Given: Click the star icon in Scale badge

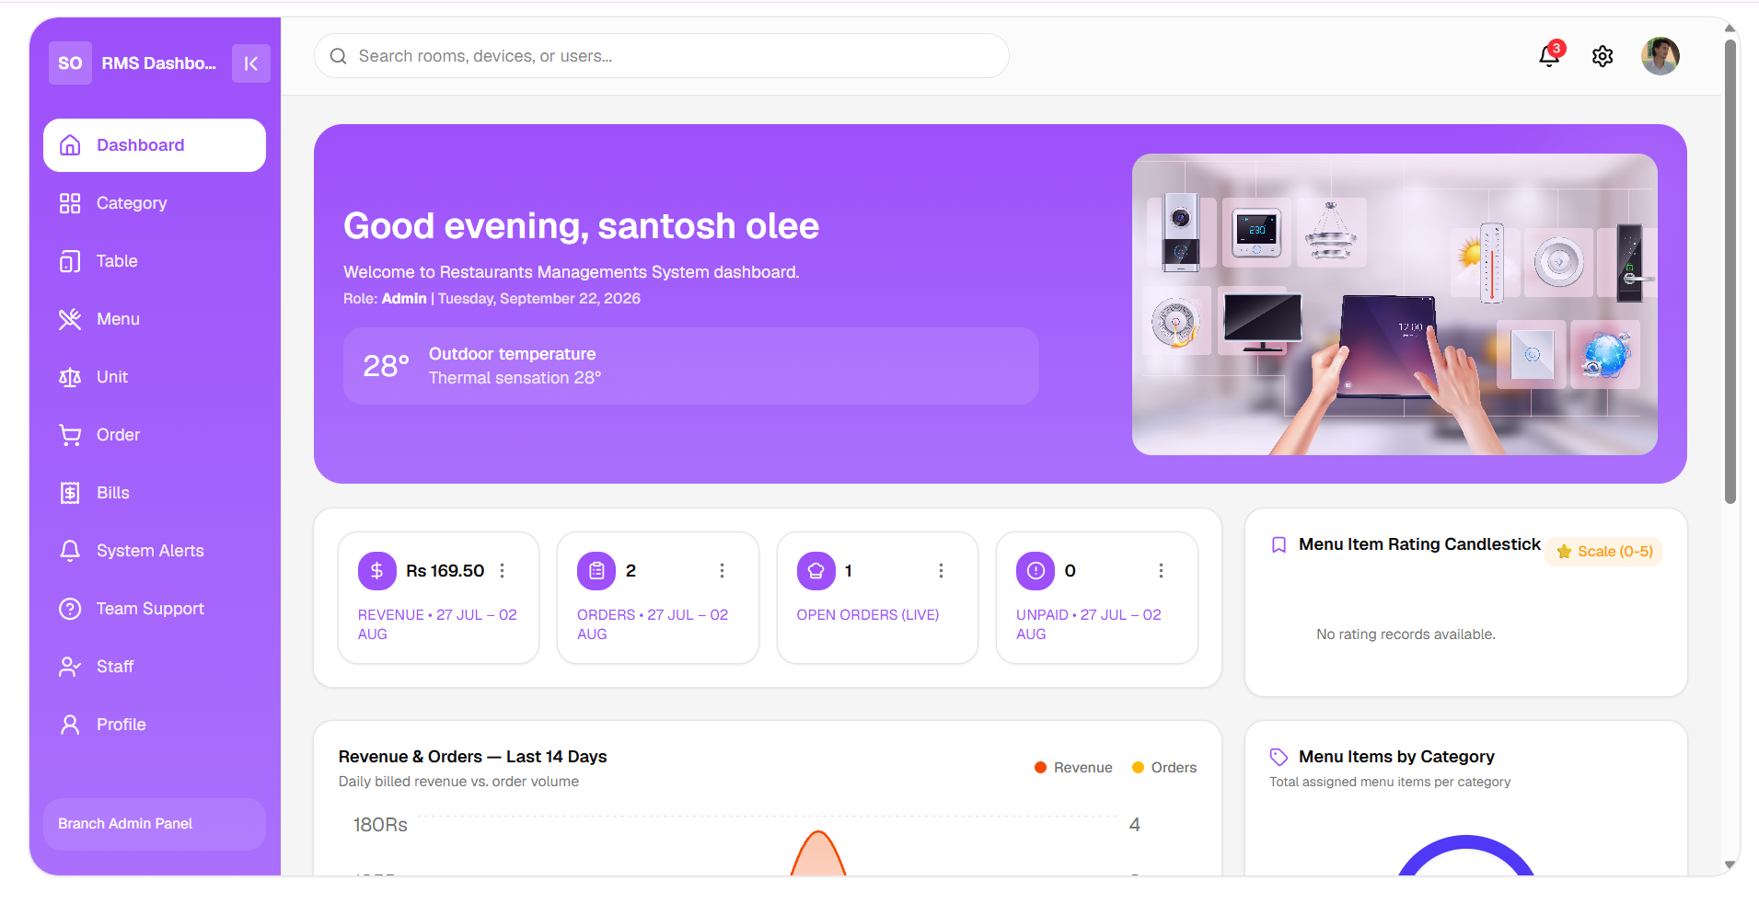Looking at the screenshot, I should [x=1564, y=552].
